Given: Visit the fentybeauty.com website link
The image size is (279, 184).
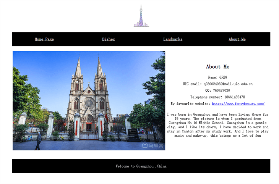Looking at the screenshot, I should click(238, 103).
